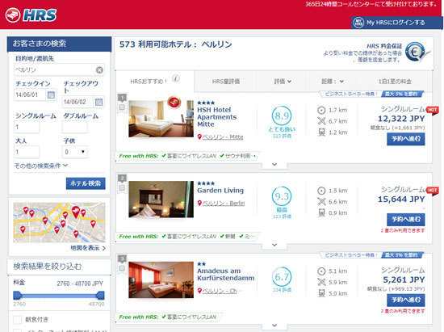The height and width of the screenshot is (332, 444).
Task: Click the シングルルーム count field
Action: pyautogui.click(x=27, y=127)
